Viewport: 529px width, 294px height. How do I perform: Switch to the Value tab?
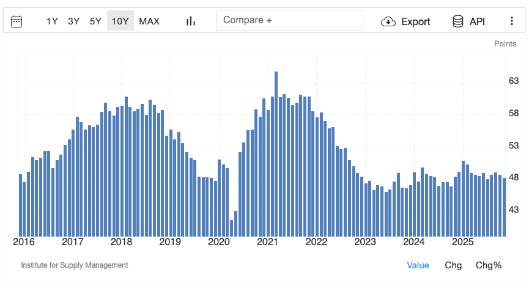click(x=418, y=265)
